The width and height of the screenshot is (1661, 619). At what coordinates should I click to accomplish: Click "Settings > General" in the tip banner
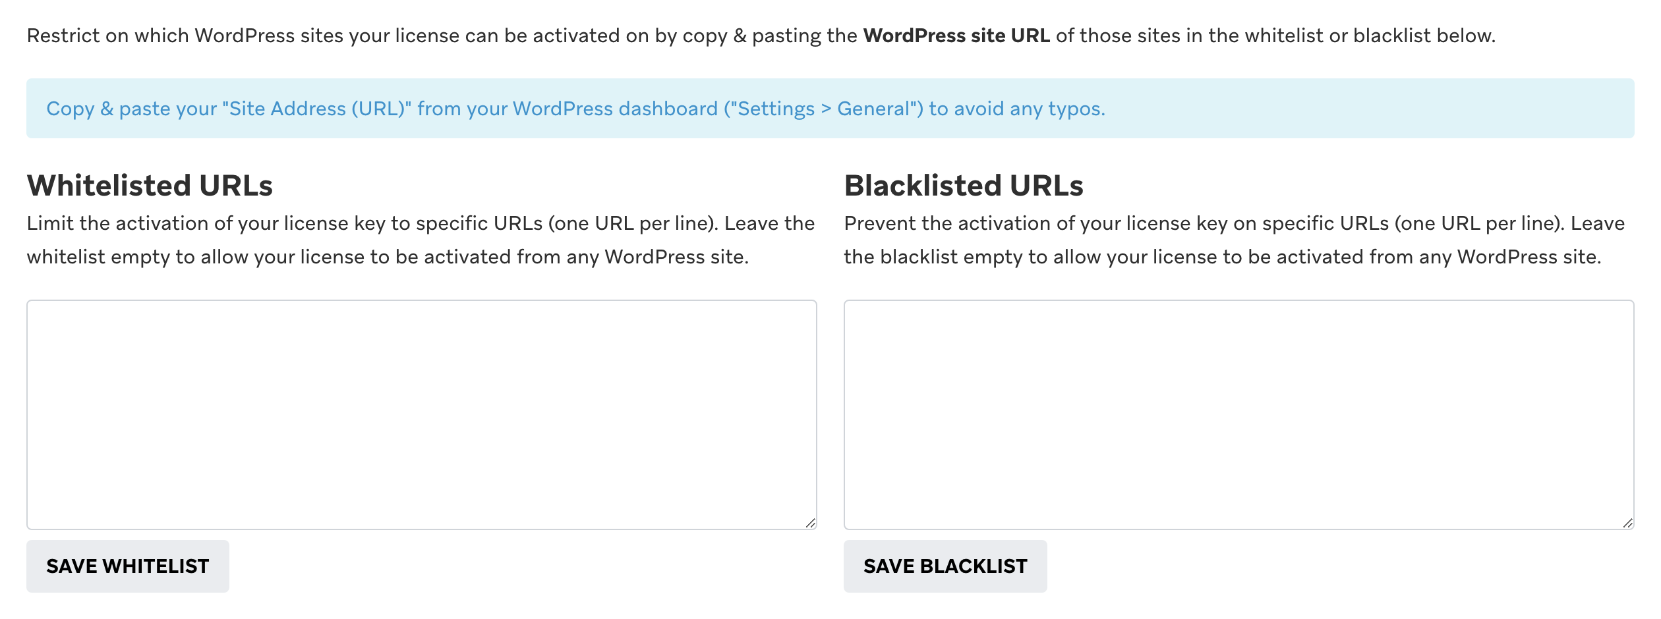coord(824,109)
